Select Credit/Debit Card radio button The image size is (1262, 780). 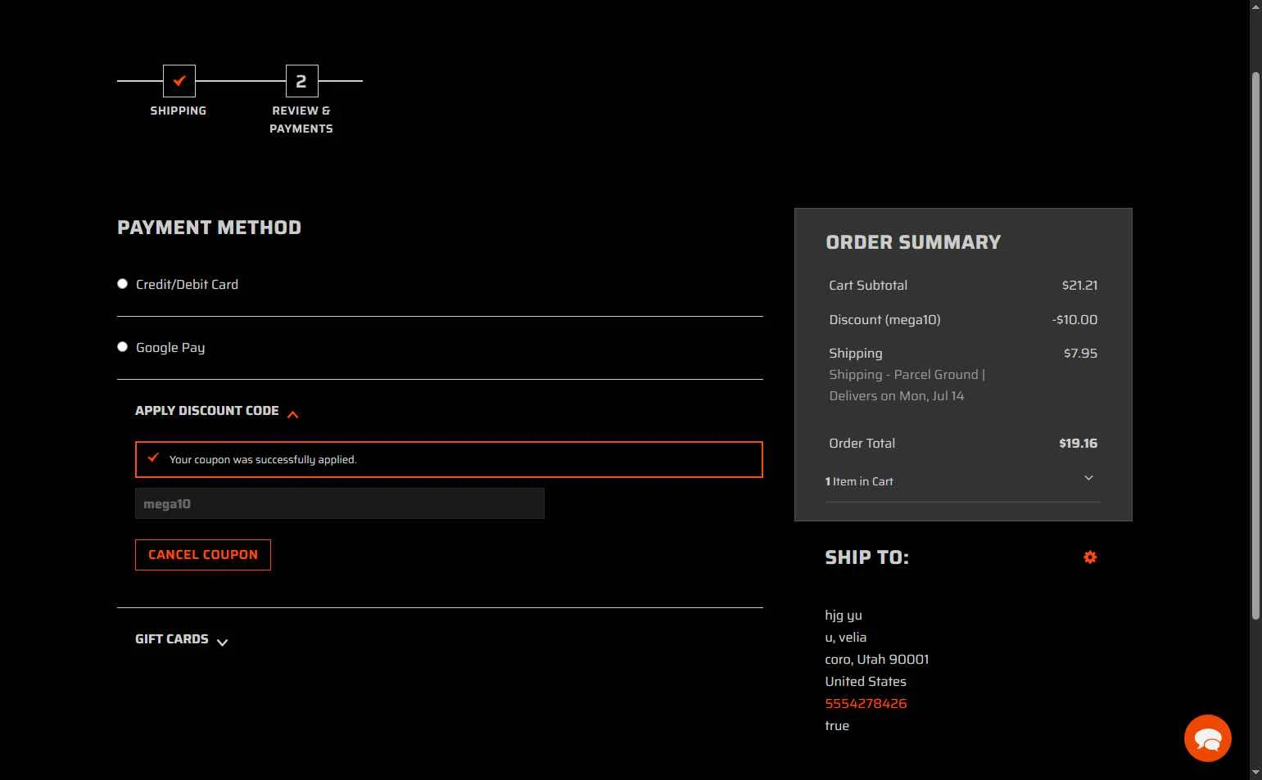point(122,284)
